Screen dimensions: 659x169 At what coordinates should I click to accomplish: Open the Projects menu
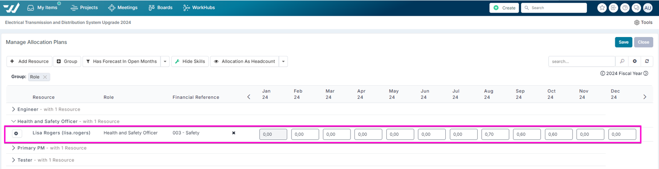pyautogui.click(x=84, y=8)
